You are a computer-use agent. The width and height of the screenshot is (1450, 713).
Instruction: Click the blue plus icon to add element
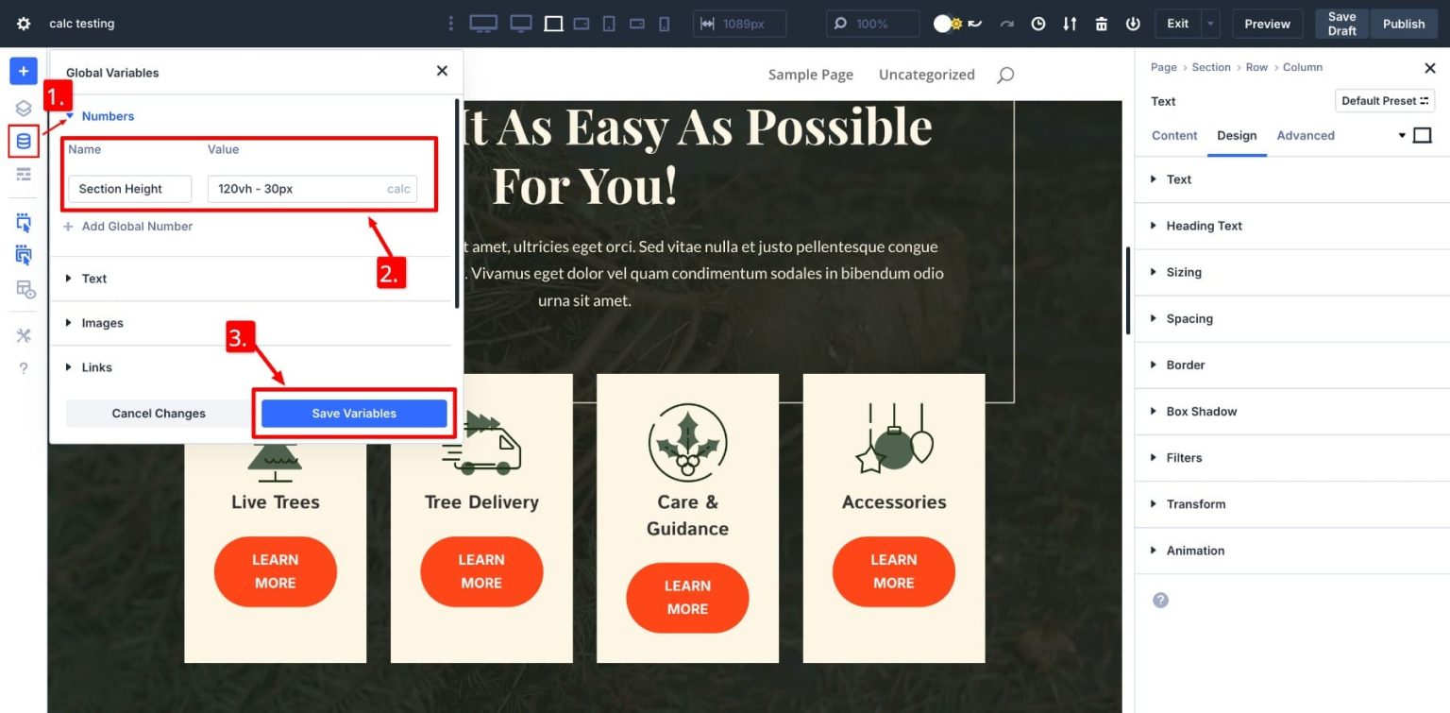click(23, 70)
